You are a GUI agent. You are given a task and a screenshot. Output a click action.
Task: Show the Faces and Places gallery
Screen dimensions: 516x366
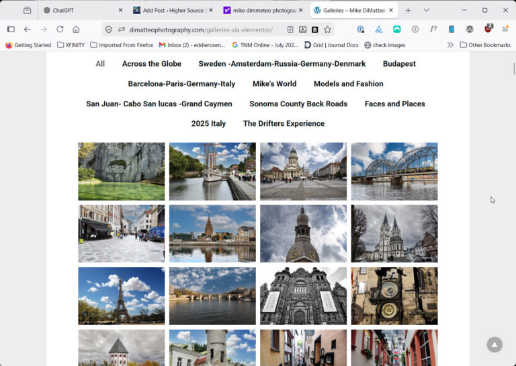click(395, 104)
